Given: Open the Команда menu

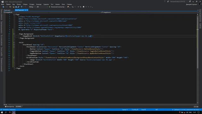Looking at the screenshot, I should click(x=39, y=4).
